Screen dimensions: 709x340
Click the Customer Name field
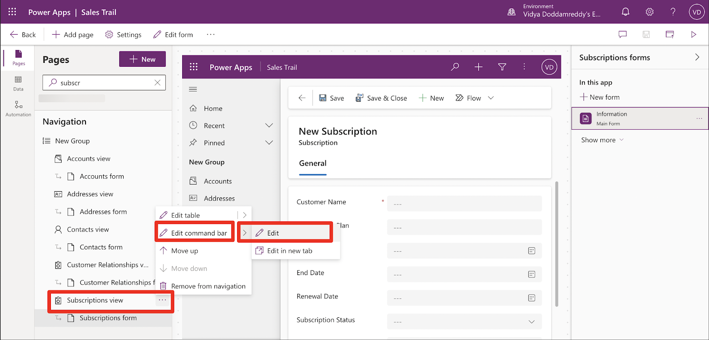(x=464, y=204)
